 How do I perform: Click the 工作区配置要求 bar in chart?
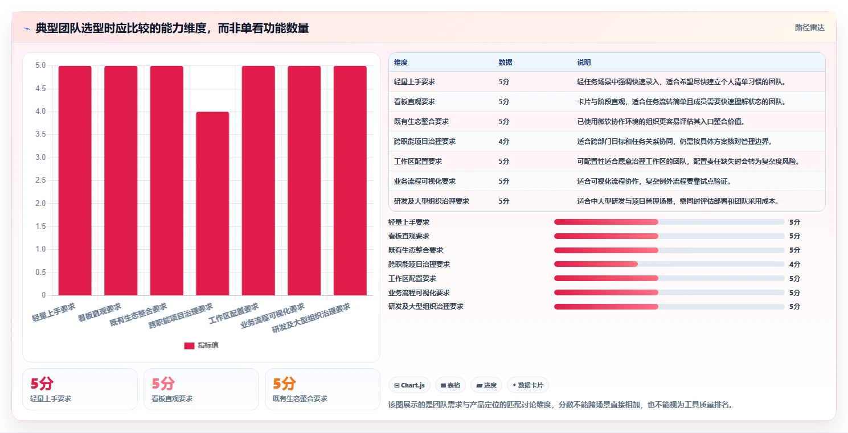tap(259, 180)
